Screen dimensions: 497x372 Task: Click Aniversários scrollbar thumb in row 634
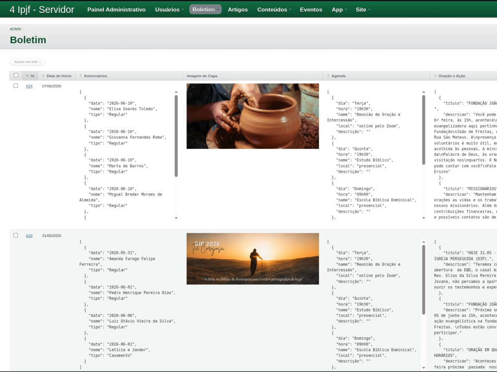176,136
